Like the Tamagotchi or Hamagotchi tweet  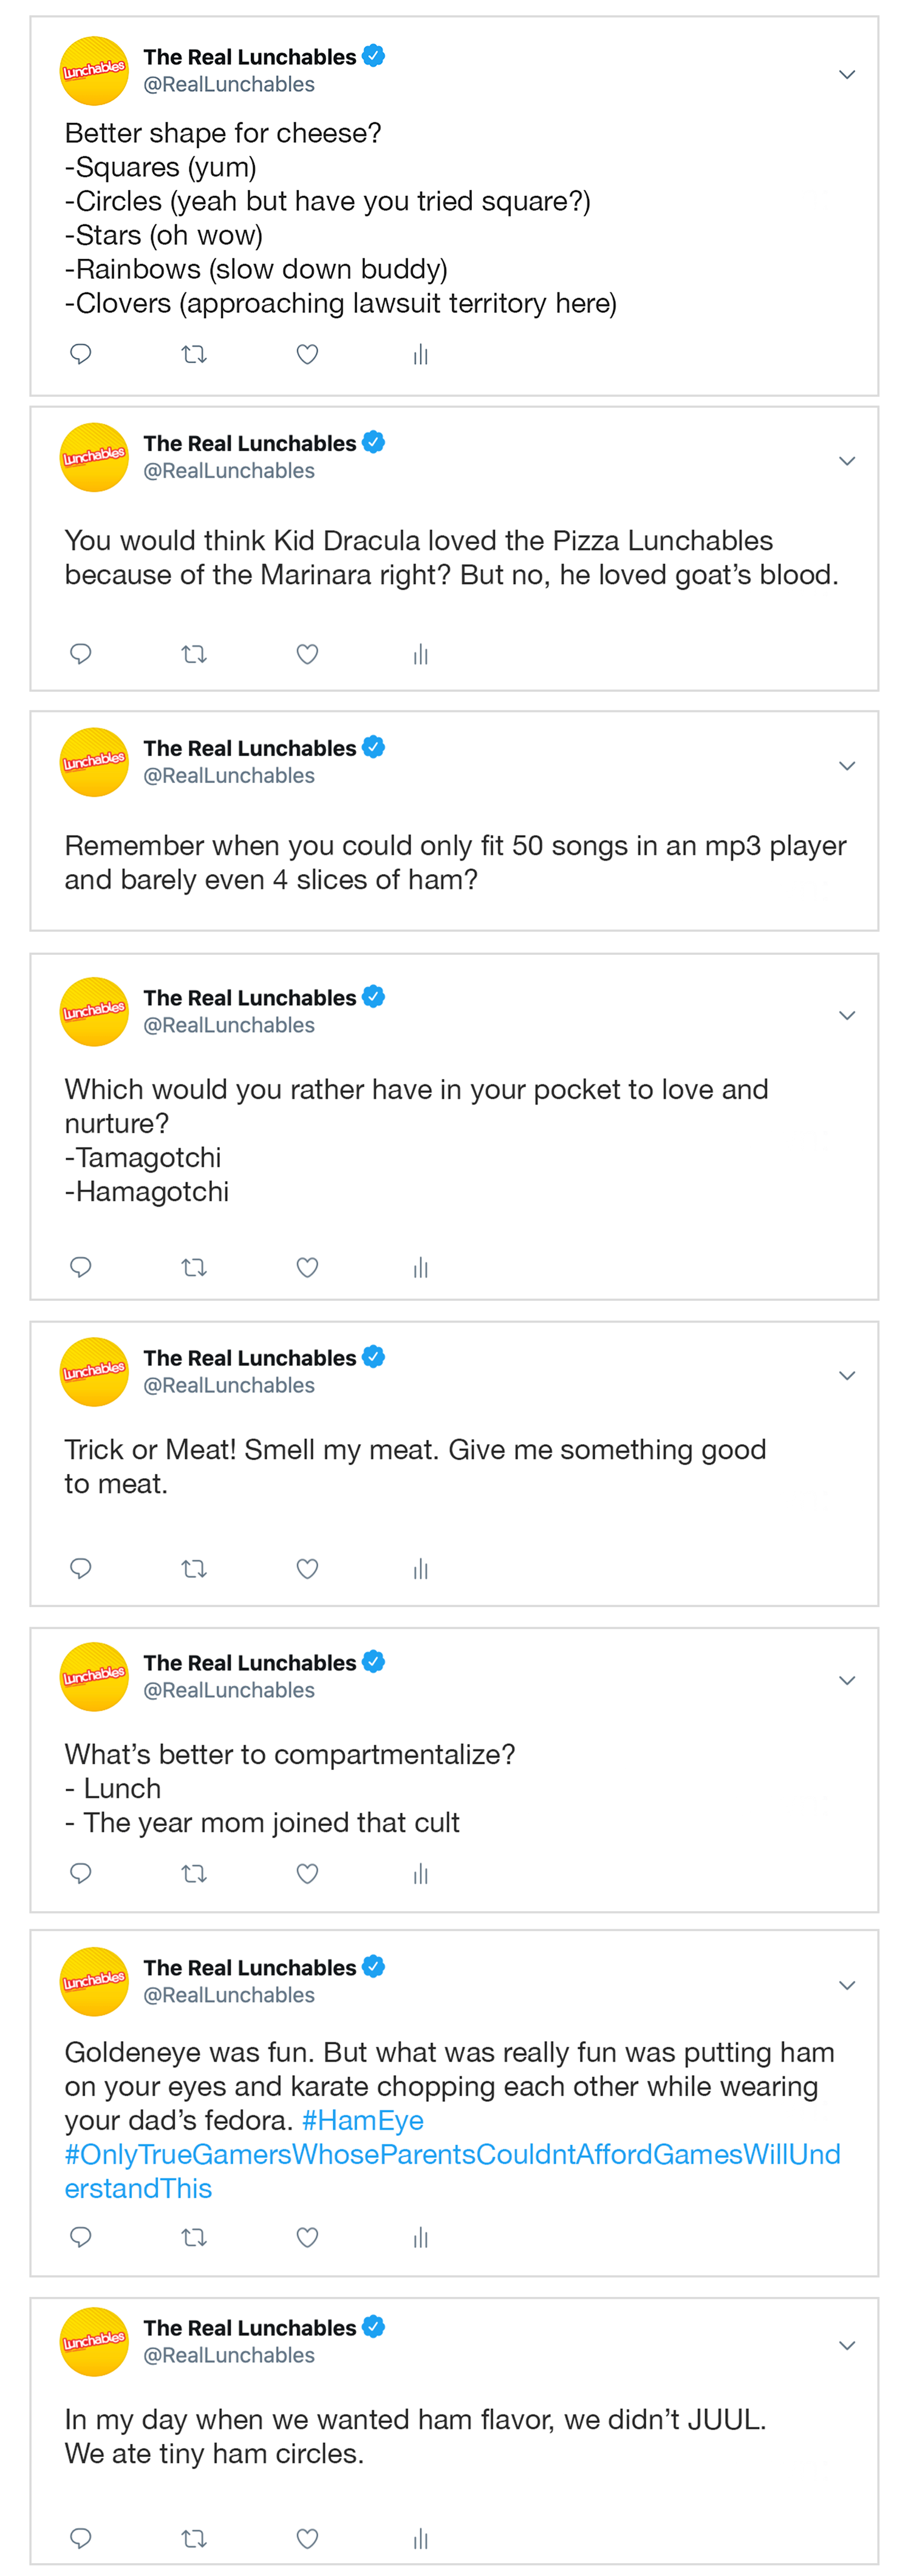pos(308,1268)
